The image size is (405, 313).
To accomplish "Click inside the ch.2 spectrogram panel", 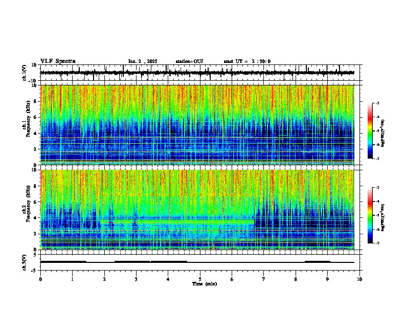I will click(197, 210).
